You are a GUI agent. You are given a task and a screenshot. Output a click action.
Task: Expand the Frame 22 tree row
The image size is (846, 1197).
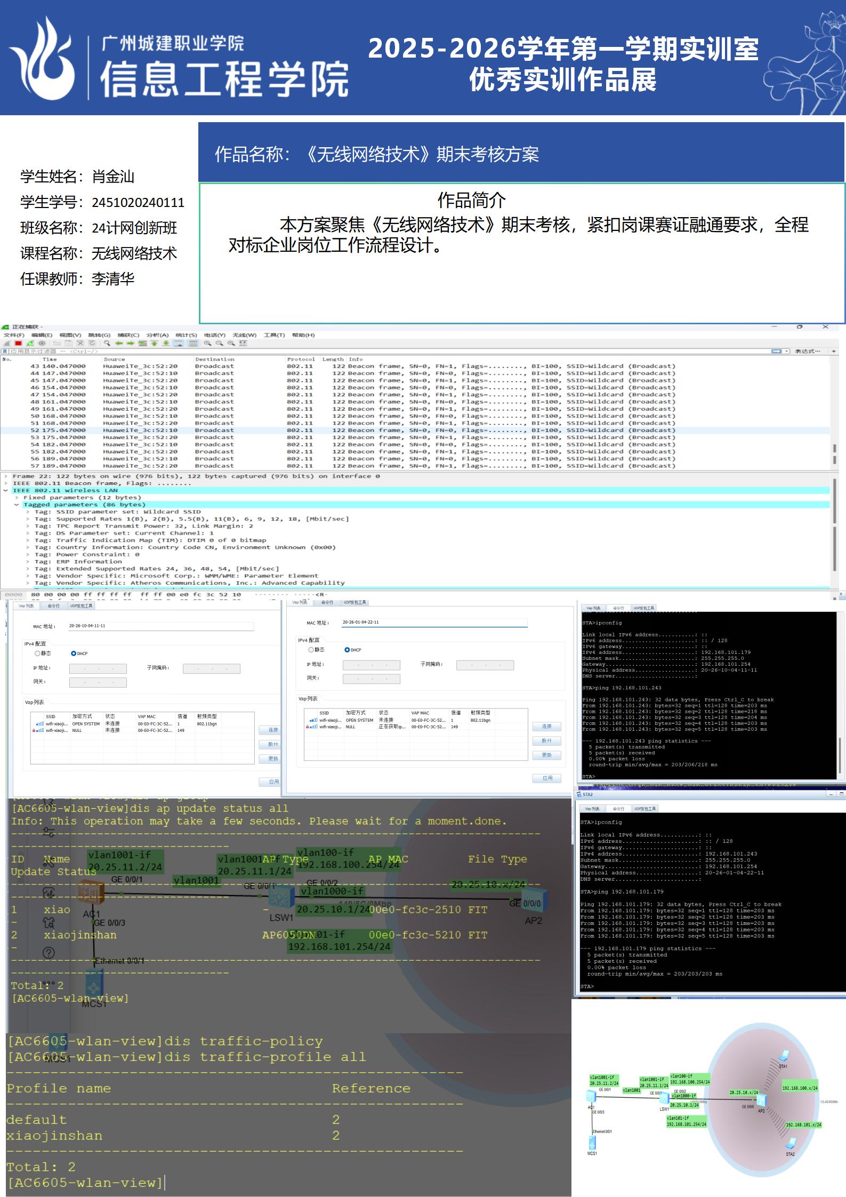pyautogui.click(x=6, y=476)
